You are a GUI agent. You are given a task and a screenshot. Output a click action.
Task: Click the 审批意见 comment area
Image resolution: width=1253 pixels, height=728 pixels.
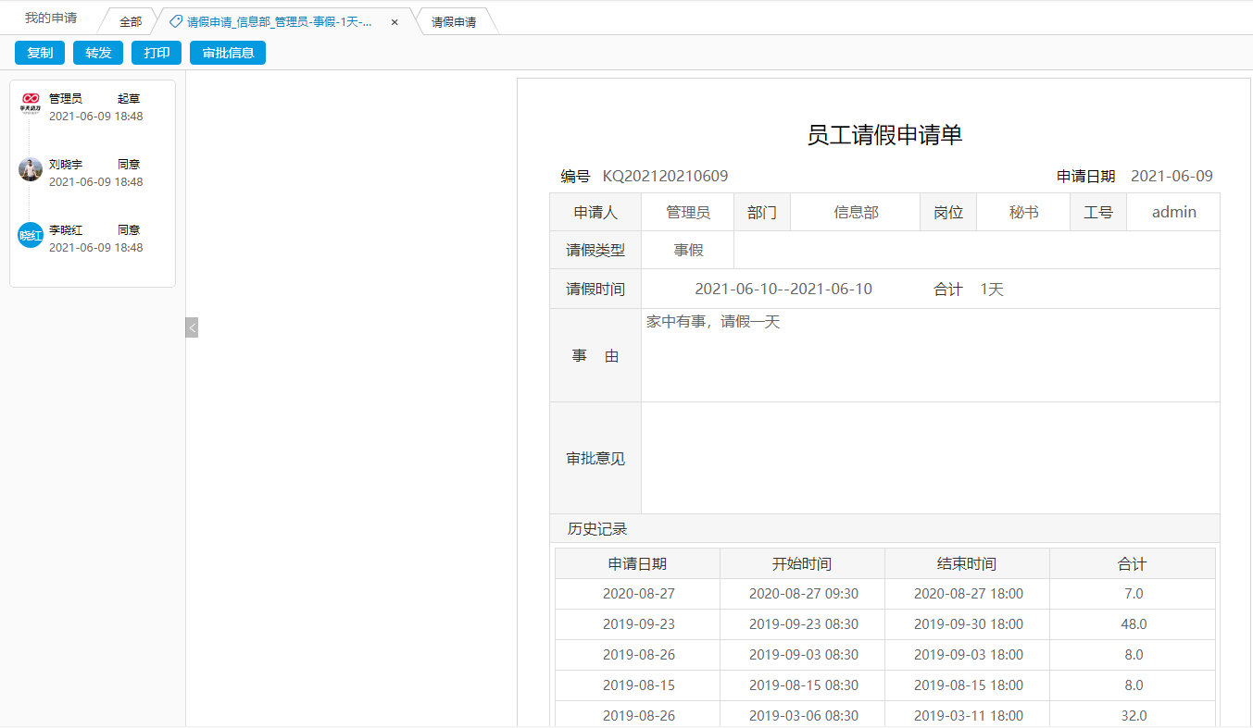(930, 458)
